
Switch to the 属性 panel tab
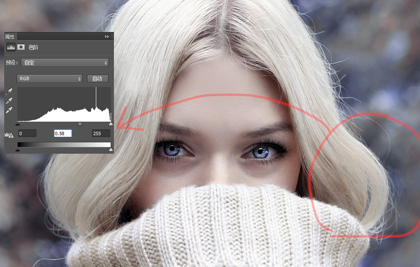(x=10, y=36)
